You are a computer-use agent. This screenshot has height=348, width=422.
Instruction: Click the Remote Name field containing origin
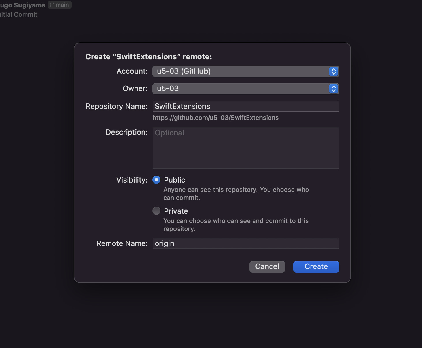[245, 243]
